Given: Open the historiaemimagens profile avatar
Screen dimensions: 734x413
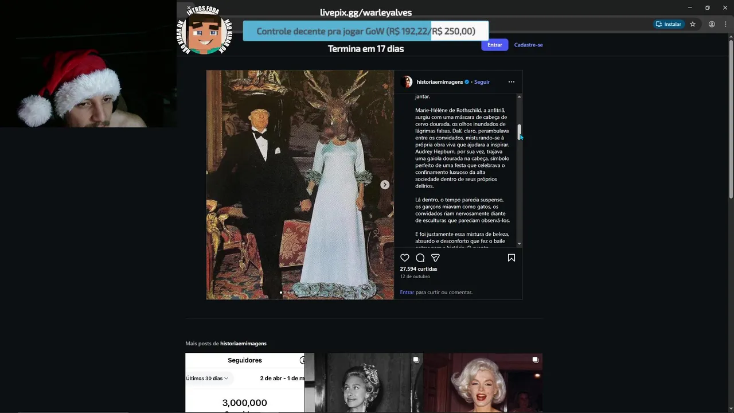Looking at the screenshot, I should click(x=407, y=82).
